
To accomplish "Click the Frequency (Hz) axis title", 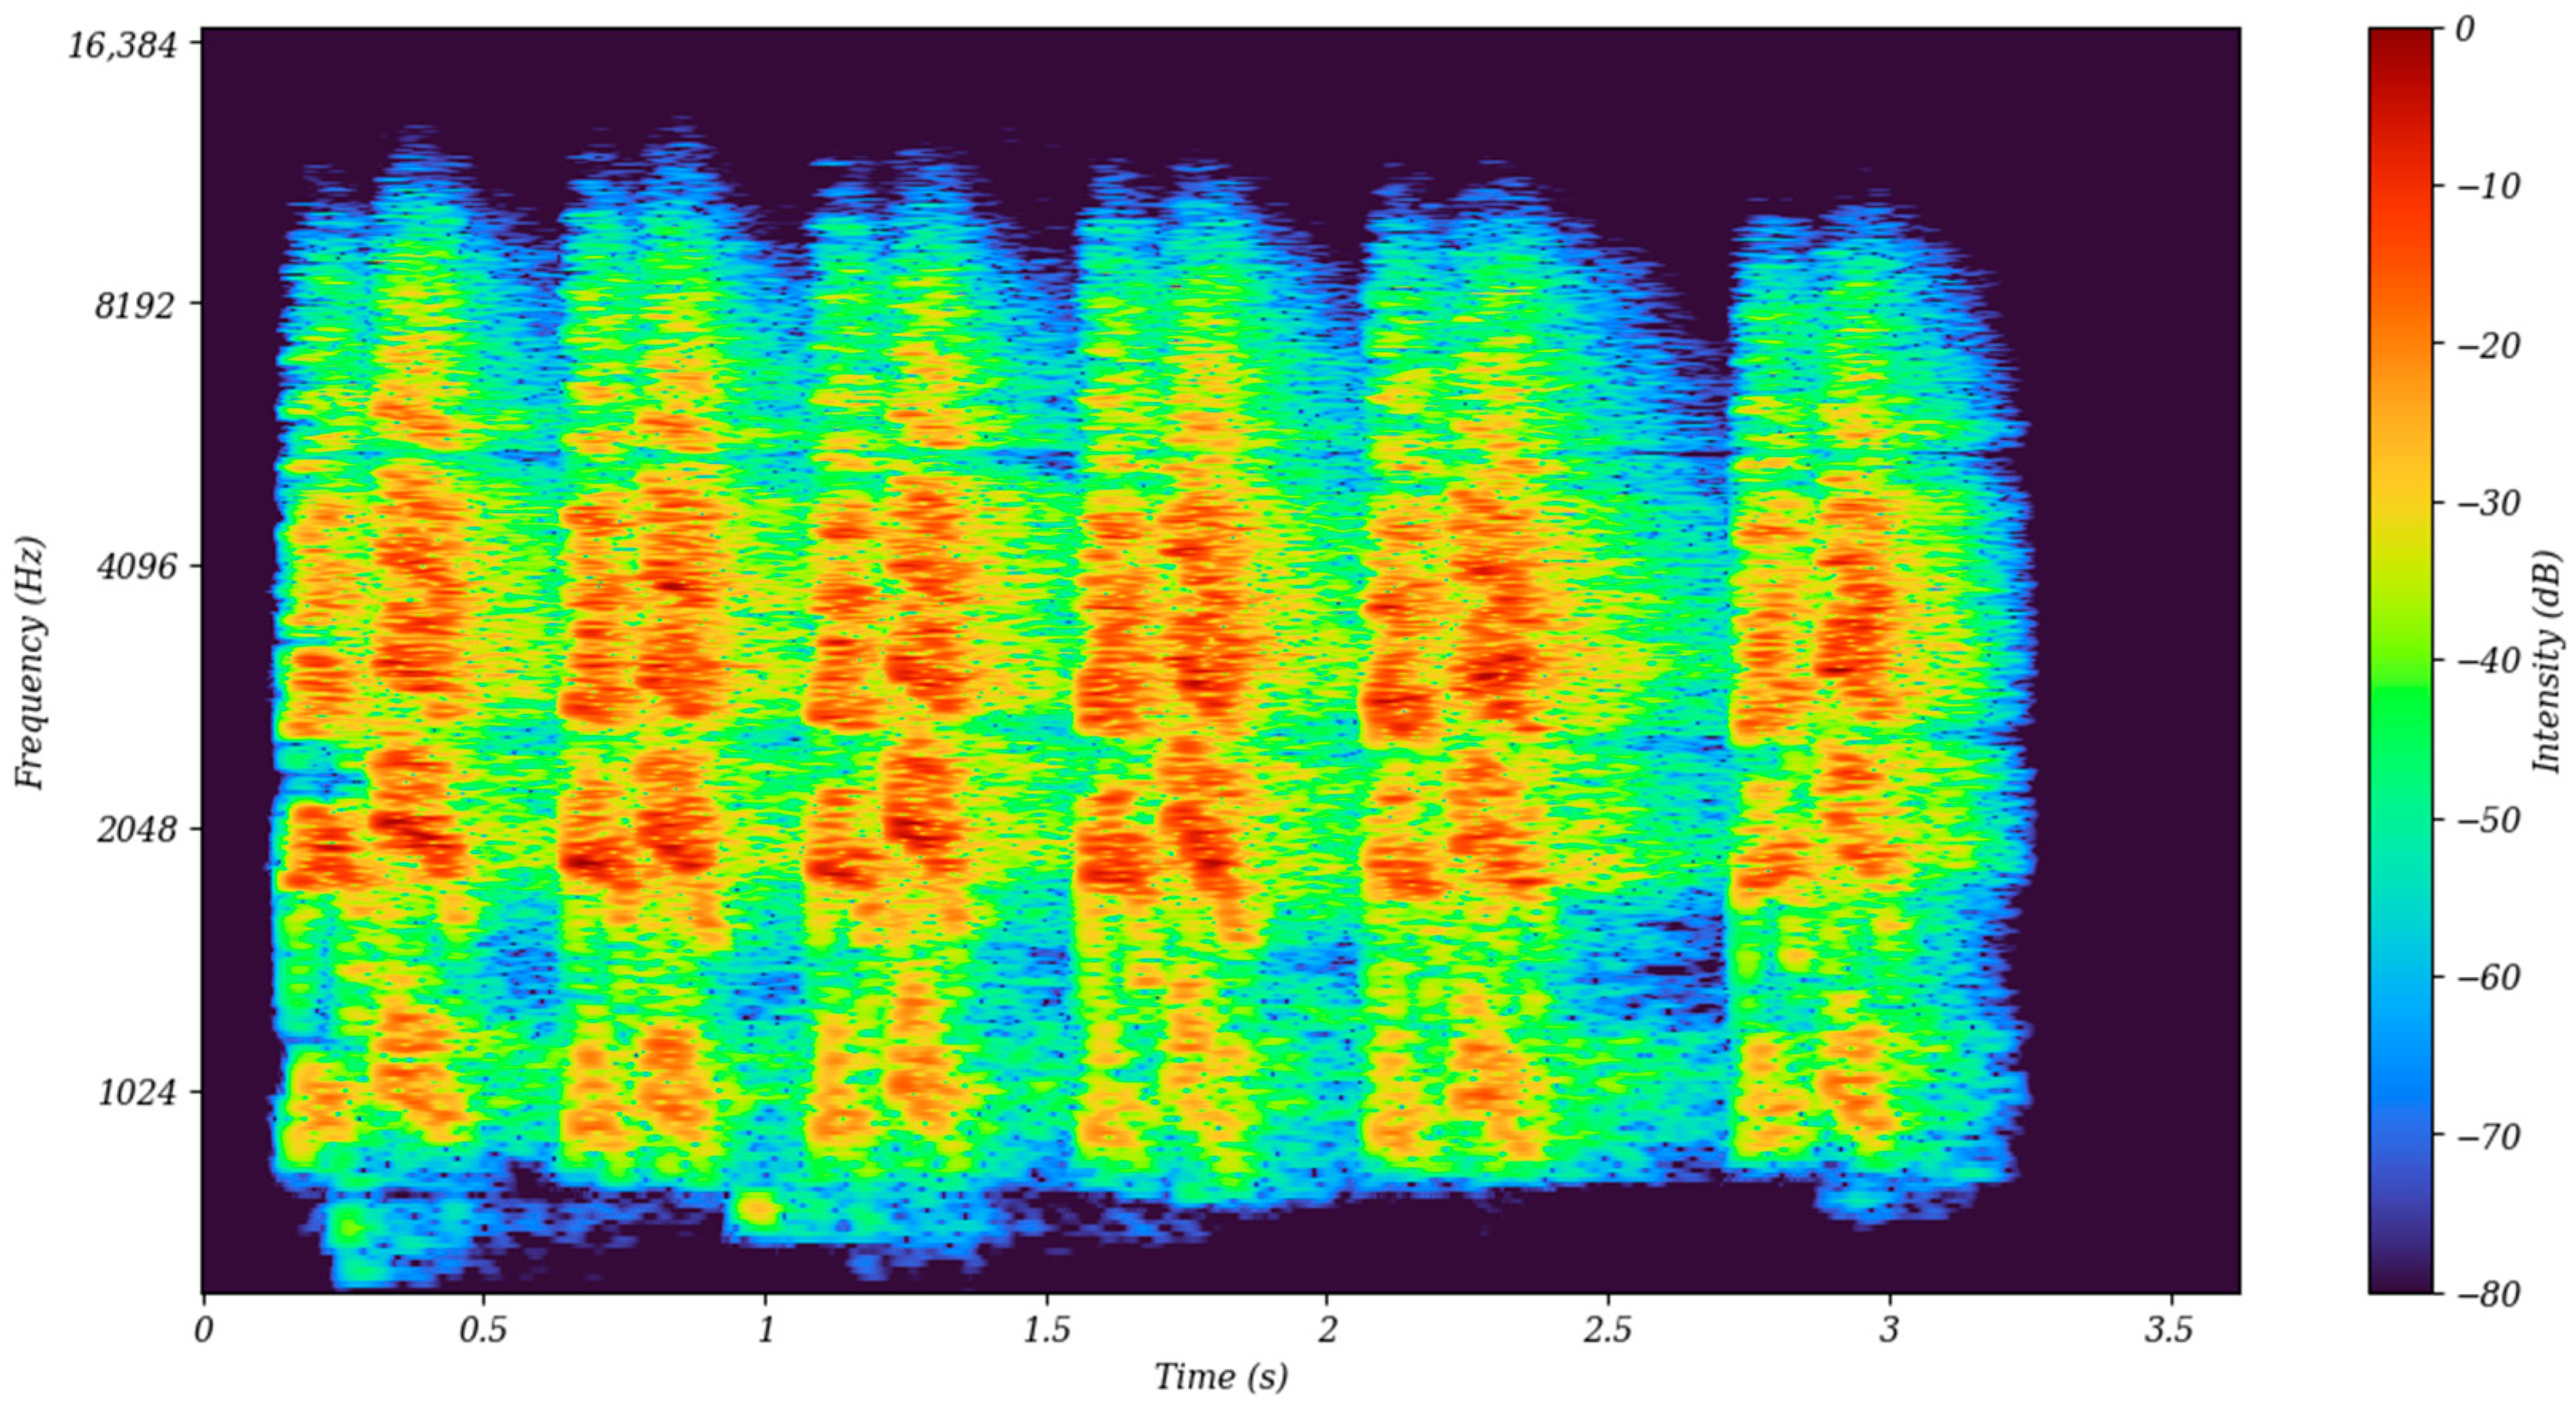I will pyautogui.click(x=31, y=665).
